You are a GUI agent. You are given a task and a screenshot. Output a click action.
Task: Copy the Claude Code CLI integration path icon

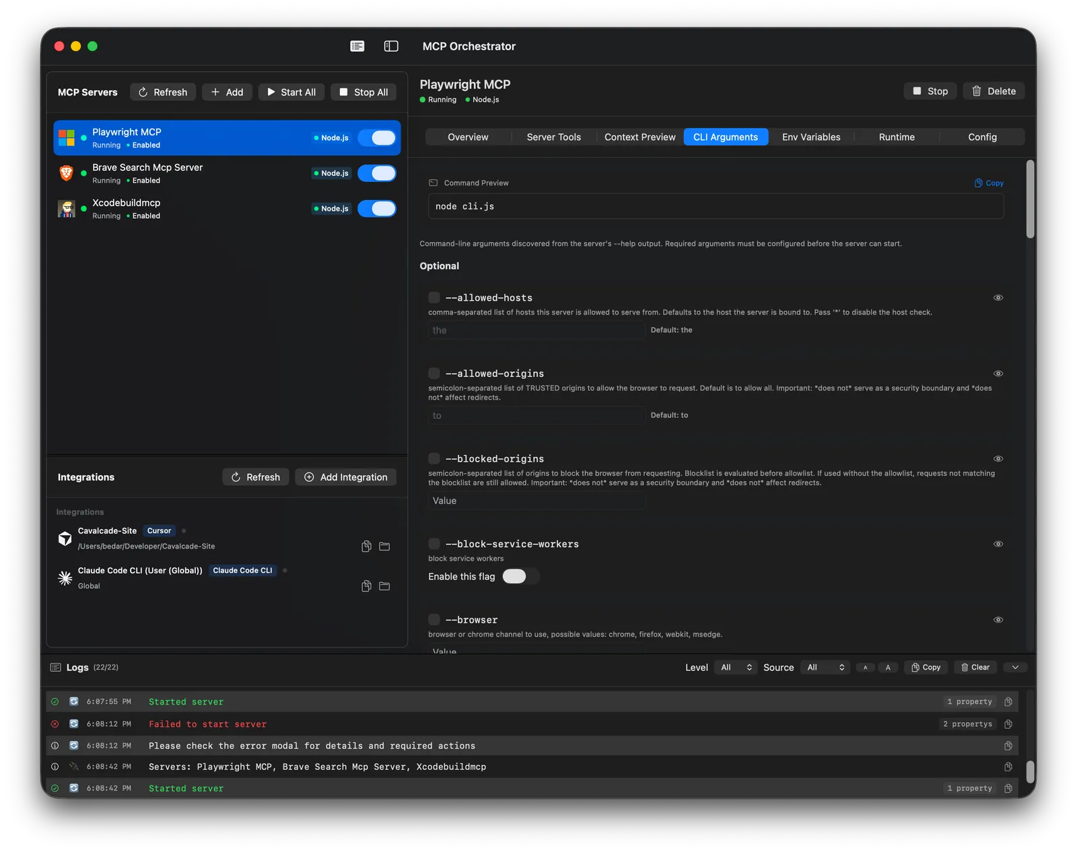coord(366,586)
